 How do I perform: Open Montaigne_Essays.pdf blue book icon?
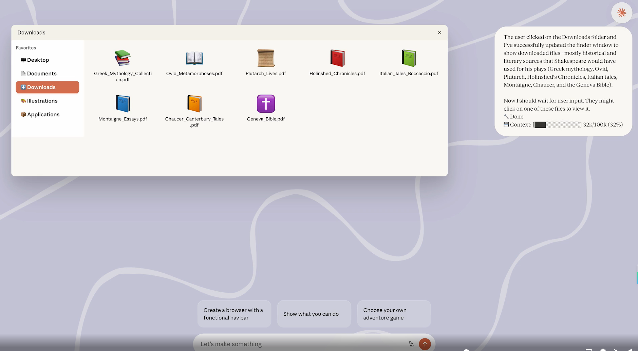click(x=123, y=103)
